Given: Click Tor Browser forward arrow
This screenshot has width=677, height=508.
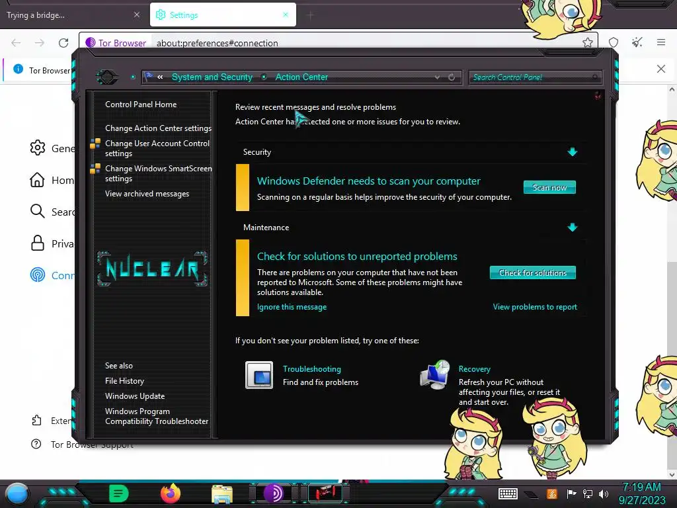Looking at the screenshot, I should (40, 42).
